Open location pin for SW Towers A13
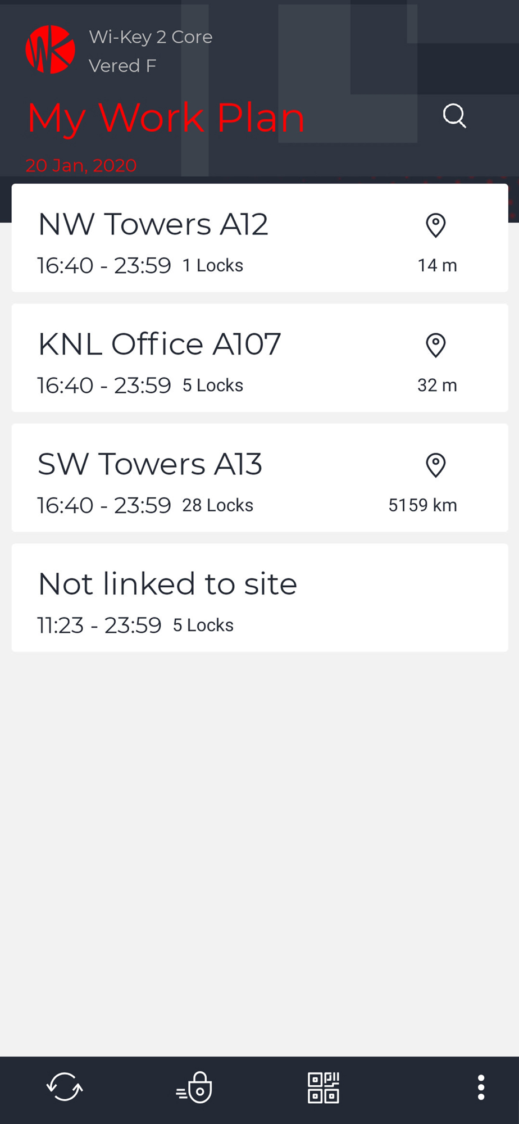 (x=436, y=465)
